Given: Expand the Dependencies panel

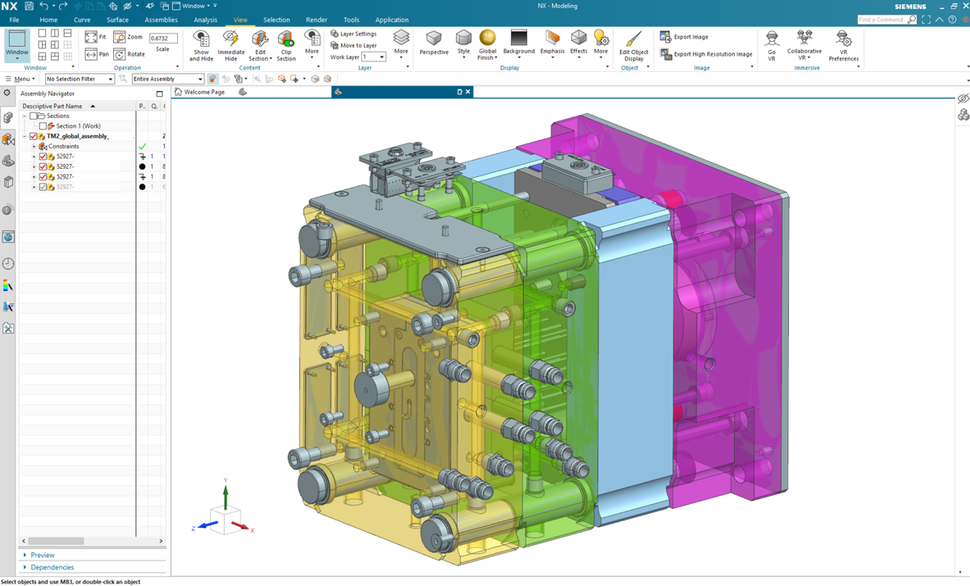Looking at the screenshot, I should [52, 567].
